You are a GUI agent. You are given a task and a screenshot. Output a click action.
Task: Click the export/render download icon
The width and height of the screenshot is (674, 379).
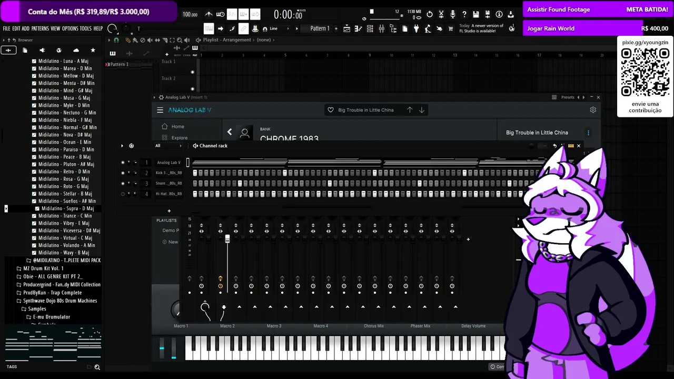[511, 14]
